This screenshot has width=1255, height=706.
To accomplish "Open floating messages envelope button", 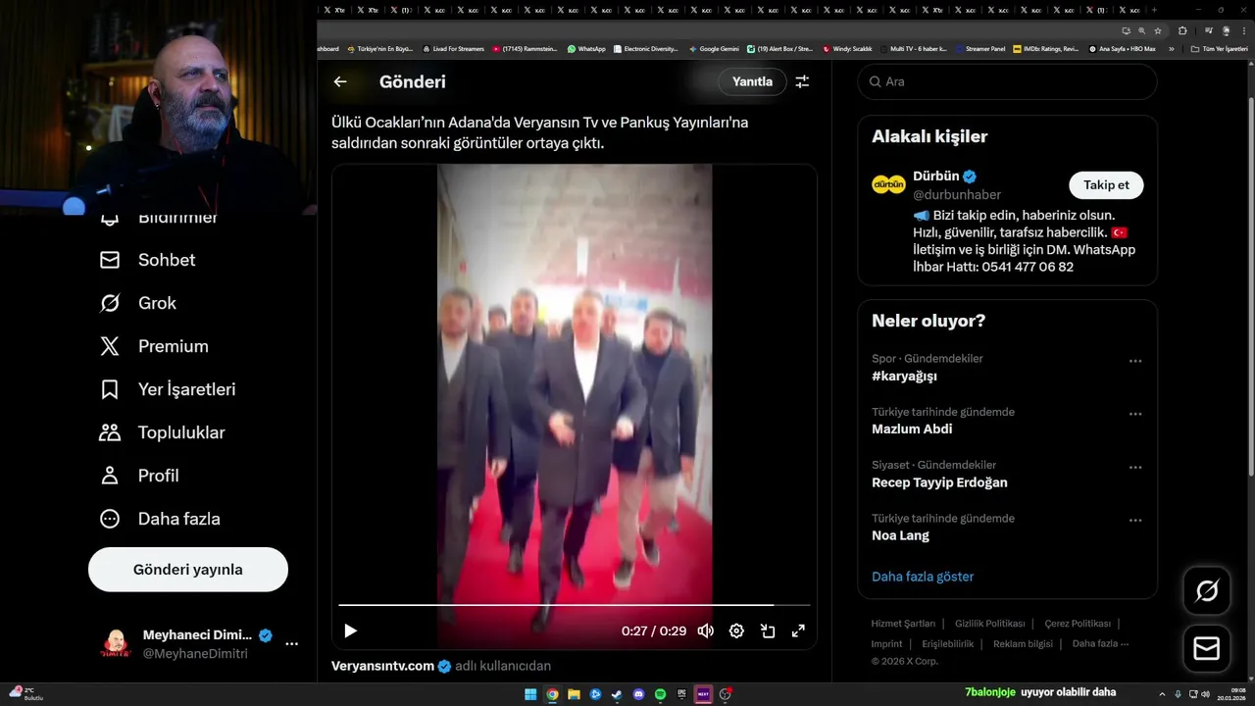I will 1207,649.
